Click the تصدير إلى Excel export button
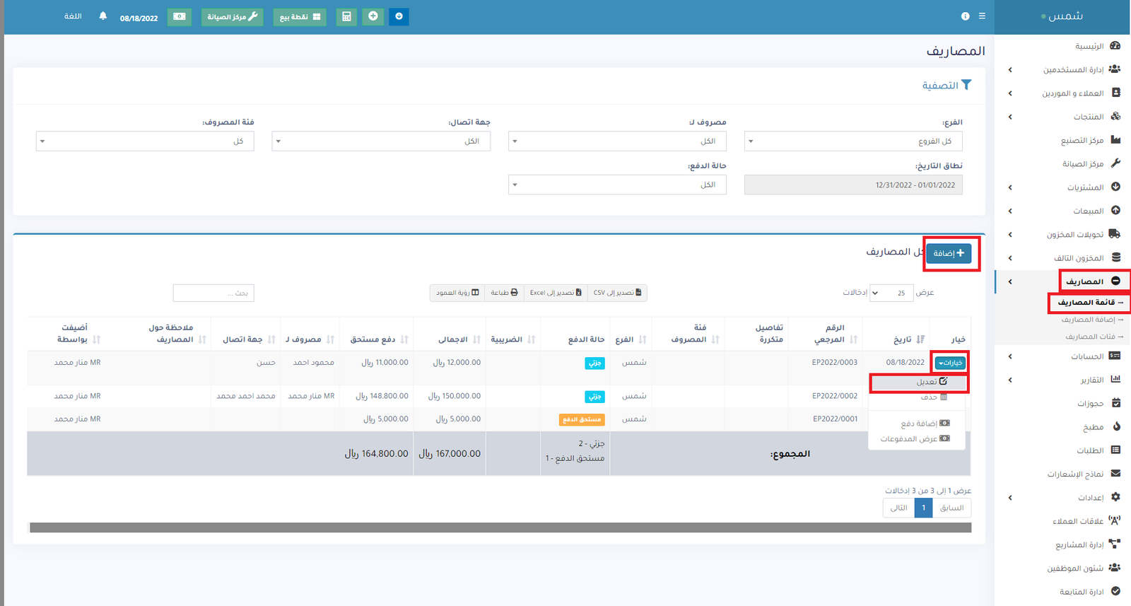This screenshot has width=1131, height=606. 555,293
